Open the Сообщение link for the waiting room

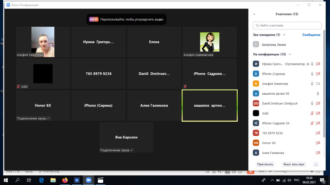pyautogui.click(x=311, y=35)
